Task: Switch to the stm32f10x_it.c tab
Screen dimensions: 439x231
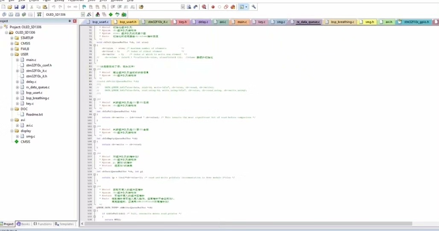Action: pos(155,22)
